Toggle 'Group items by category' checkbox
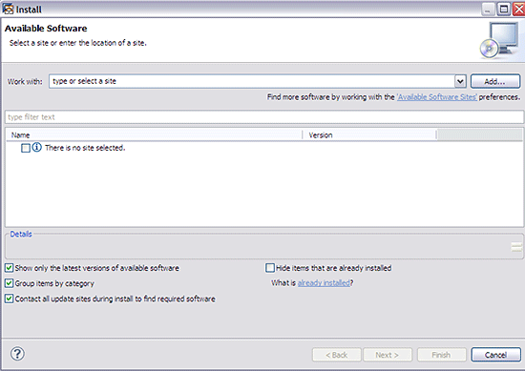This screenshot has width=525, height=371. (9, 283)
